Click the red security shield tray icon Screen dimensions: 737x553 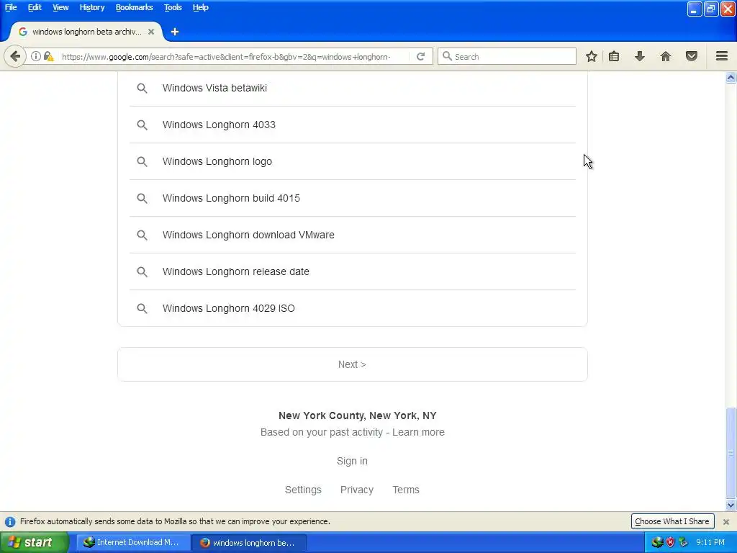coord(670,542)
